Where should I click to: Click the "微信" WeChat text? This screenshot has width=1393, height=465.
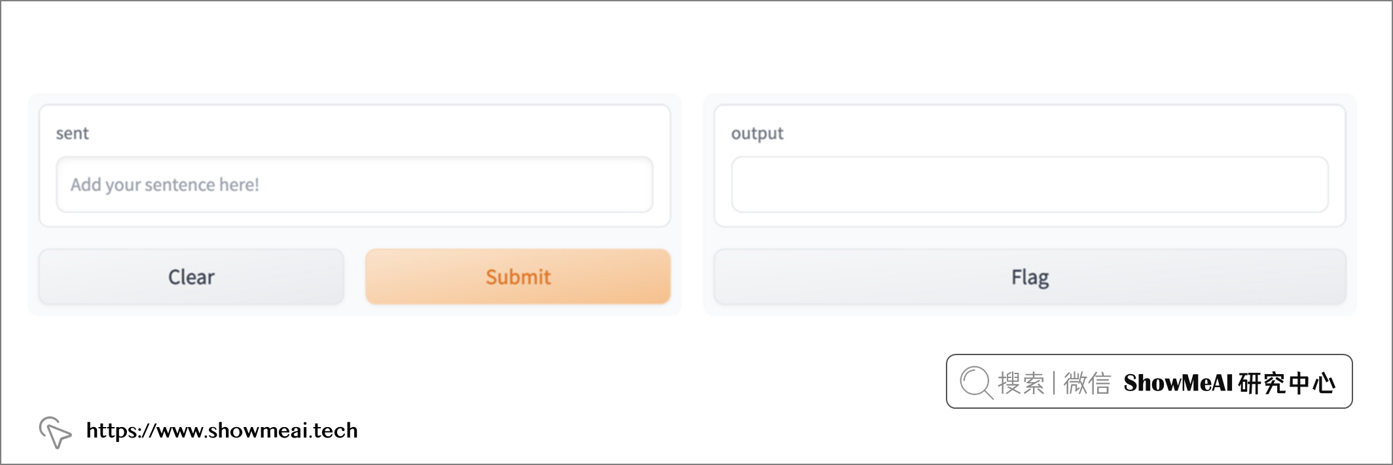tap(1087, 383)
